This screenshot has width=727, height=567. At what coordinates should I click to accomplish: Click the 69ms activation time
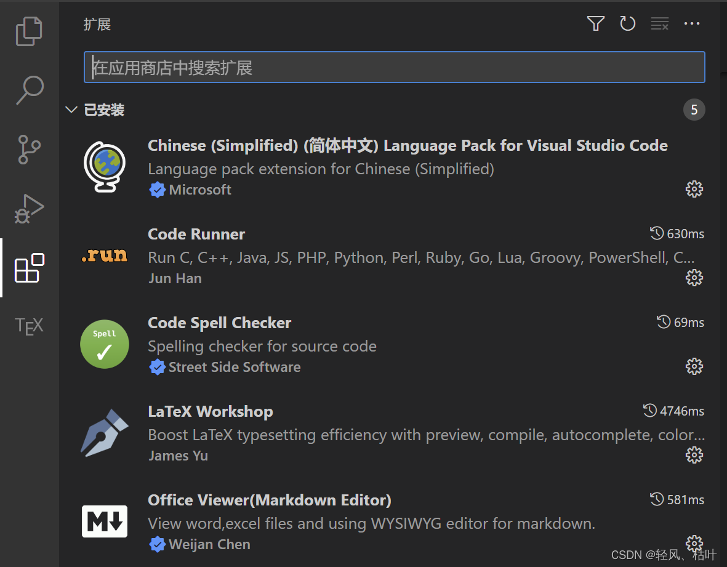[x=689, y=322]
